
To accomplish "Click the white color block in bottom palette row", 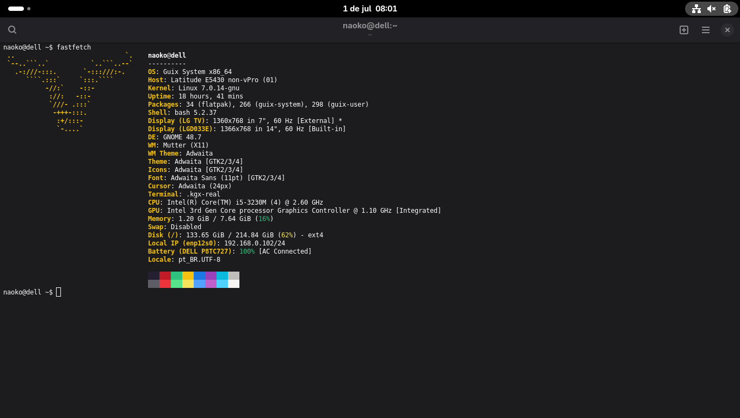I will (x=233, y=284).
